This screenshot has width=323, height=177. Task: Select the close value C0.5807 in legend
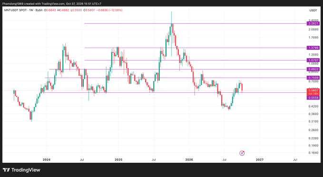[89, 10]
